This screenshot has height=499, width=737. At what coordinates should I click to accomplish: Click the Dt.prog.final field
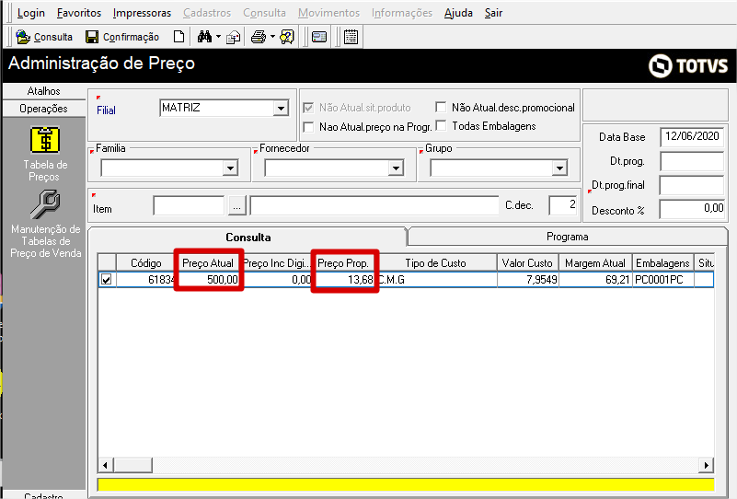691,185
